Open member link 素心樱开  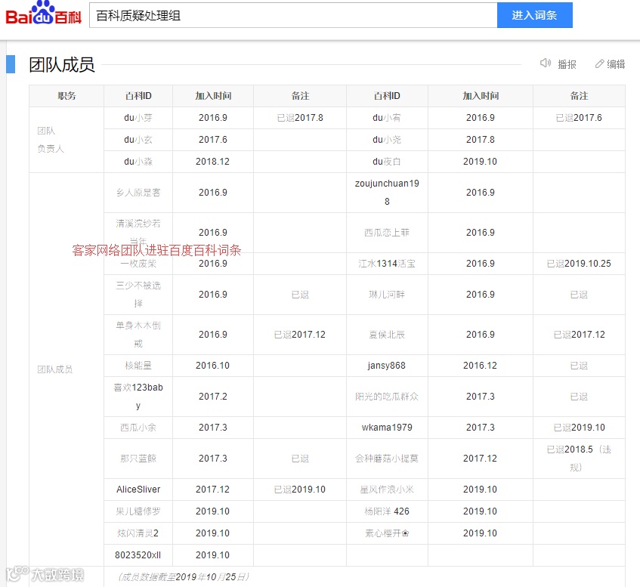tap(387, 533)
